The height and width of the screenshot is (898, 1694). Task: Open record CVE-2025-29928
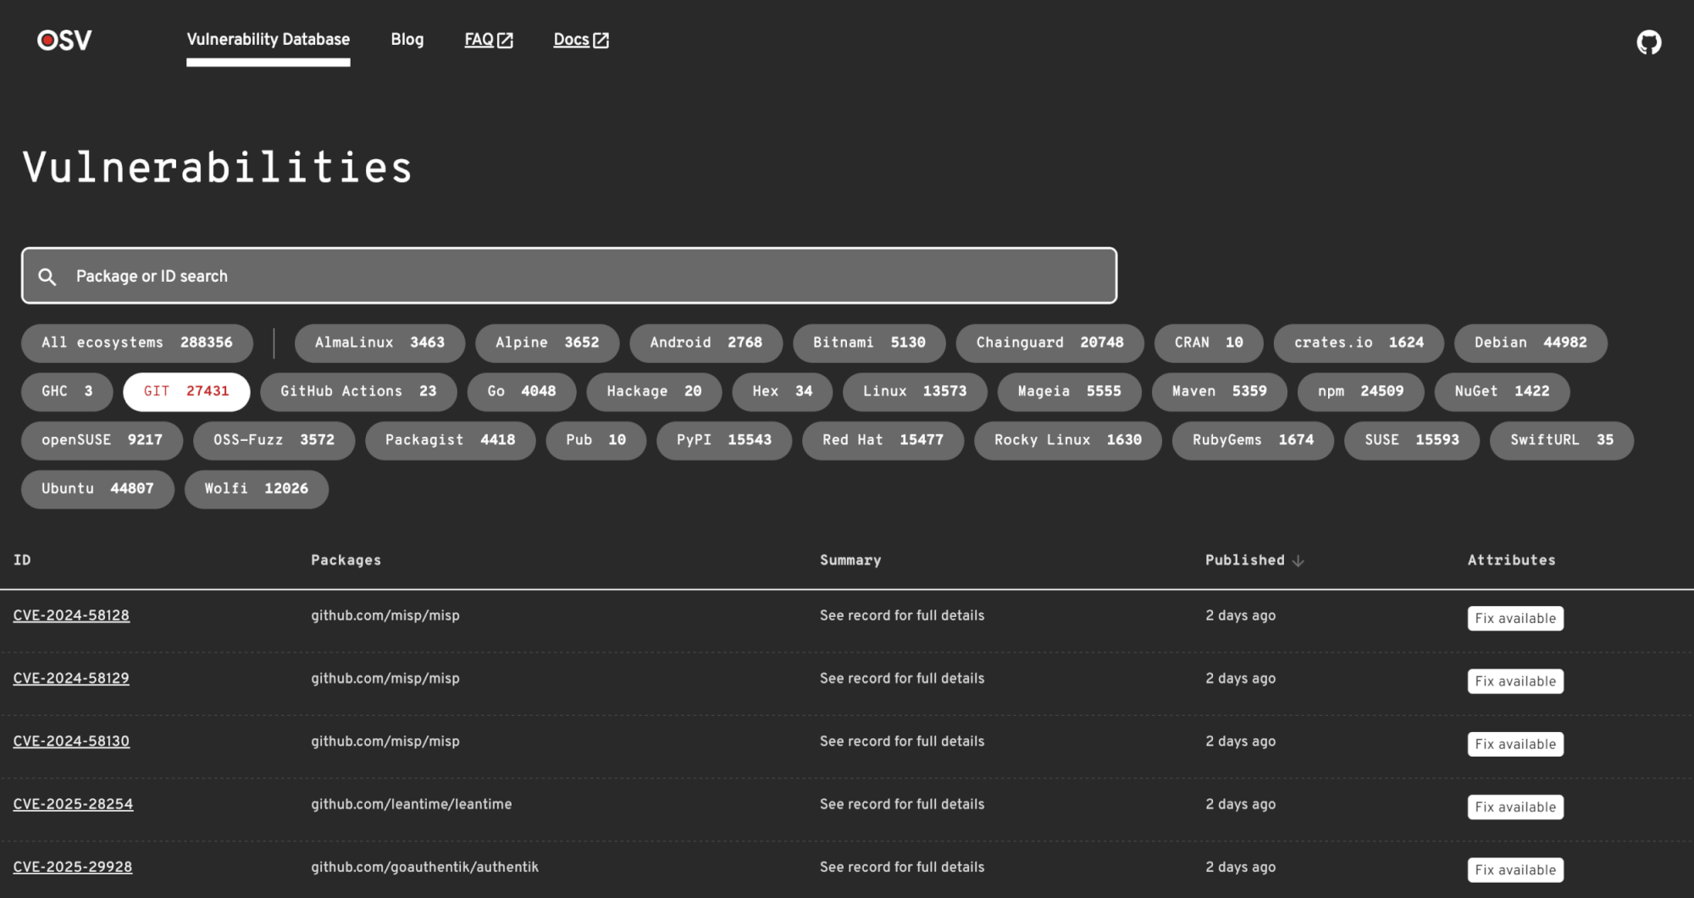(x=73, y=868)
